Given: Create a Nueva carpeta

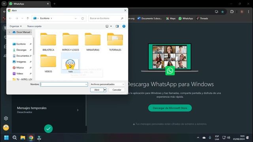Looking at the screenshot, I should pos(34,26).
